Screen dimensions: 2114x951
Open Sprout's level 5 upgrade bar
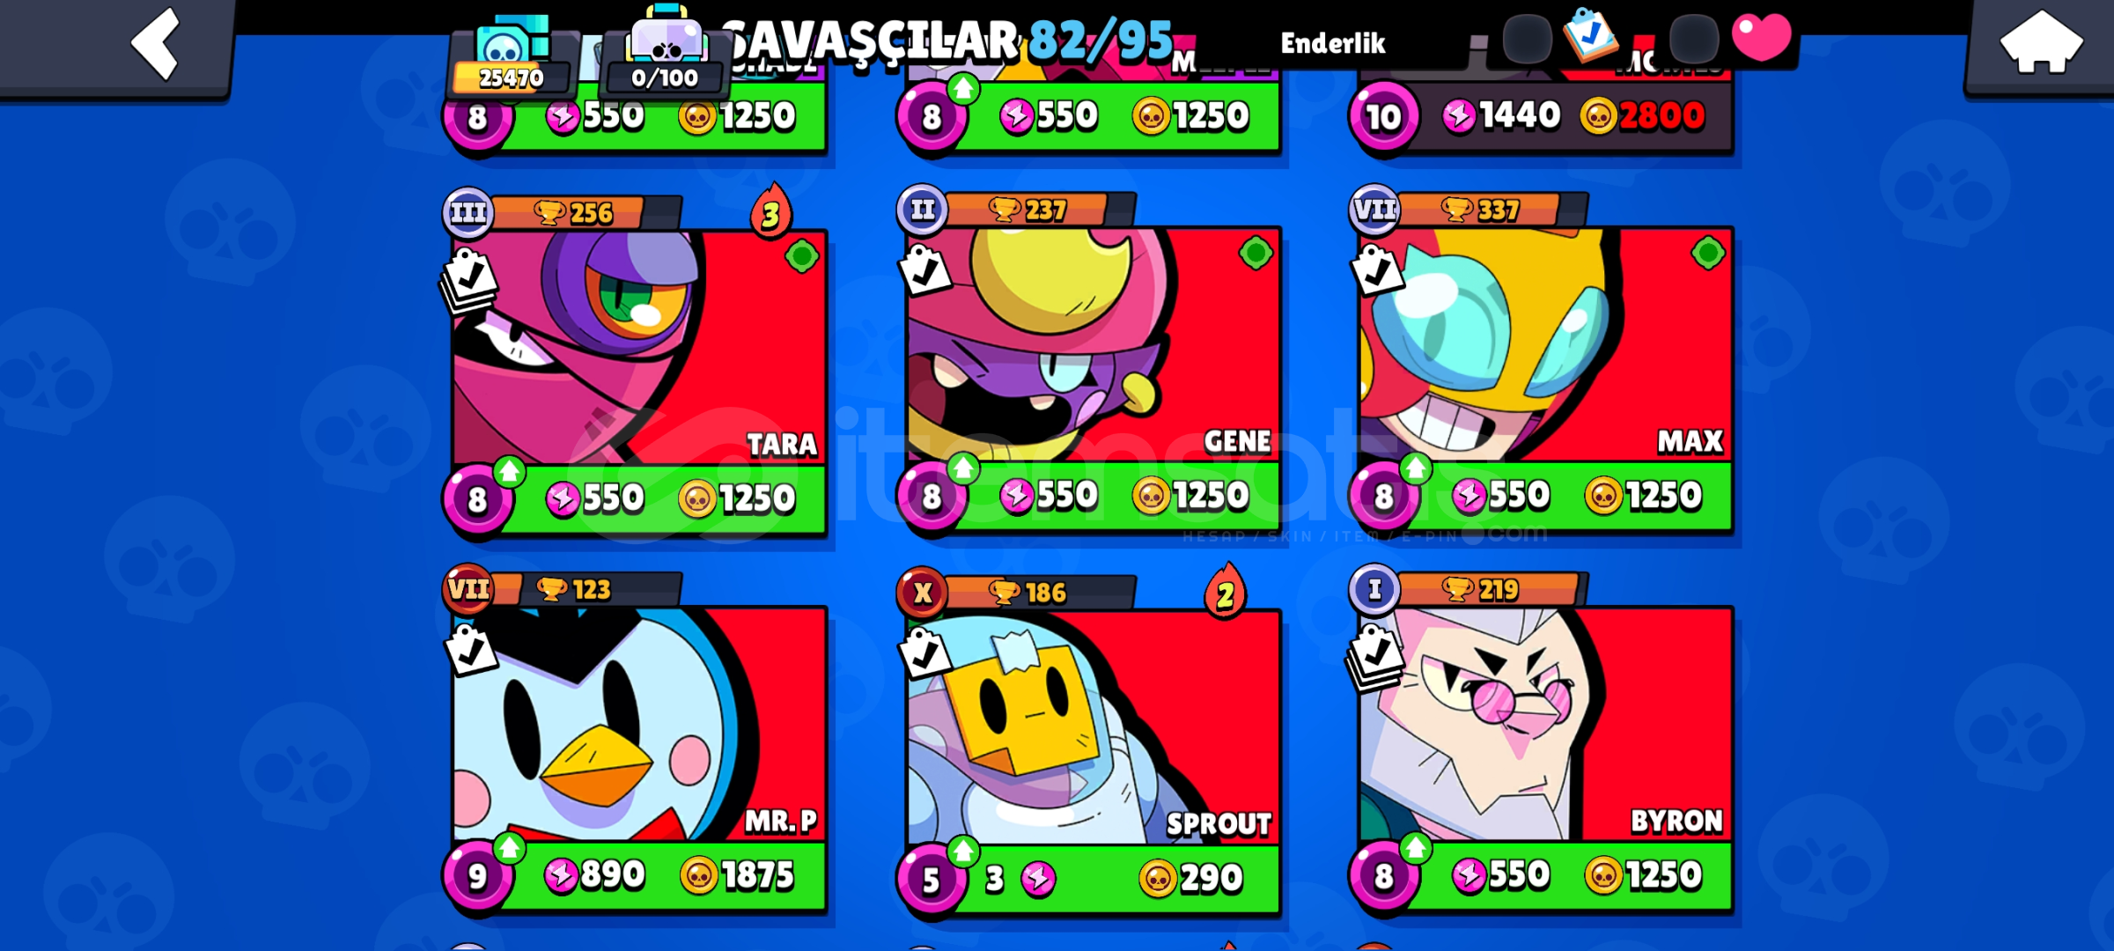pyautogui.click(x=1088, y=879)
